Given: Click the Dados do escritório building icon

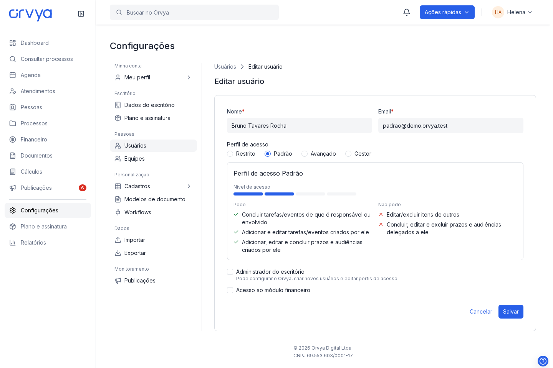Looking at the screenshot, I should pyautogui.click(x=118, y=105).
